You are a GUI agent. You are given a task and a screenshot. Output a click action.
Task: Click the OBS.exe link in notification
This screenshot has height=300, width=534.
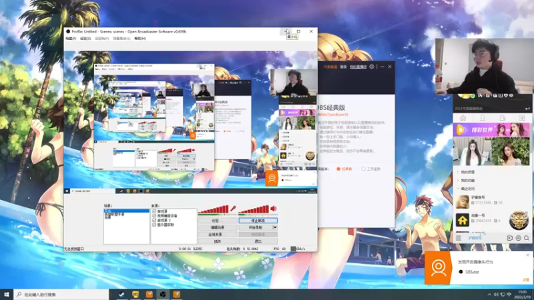472,272
